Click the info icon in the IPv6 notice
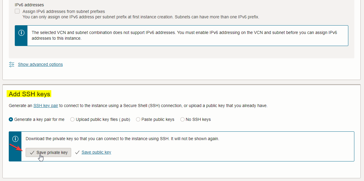This screenshot has height=181, width=364. [x=21, y=33]
